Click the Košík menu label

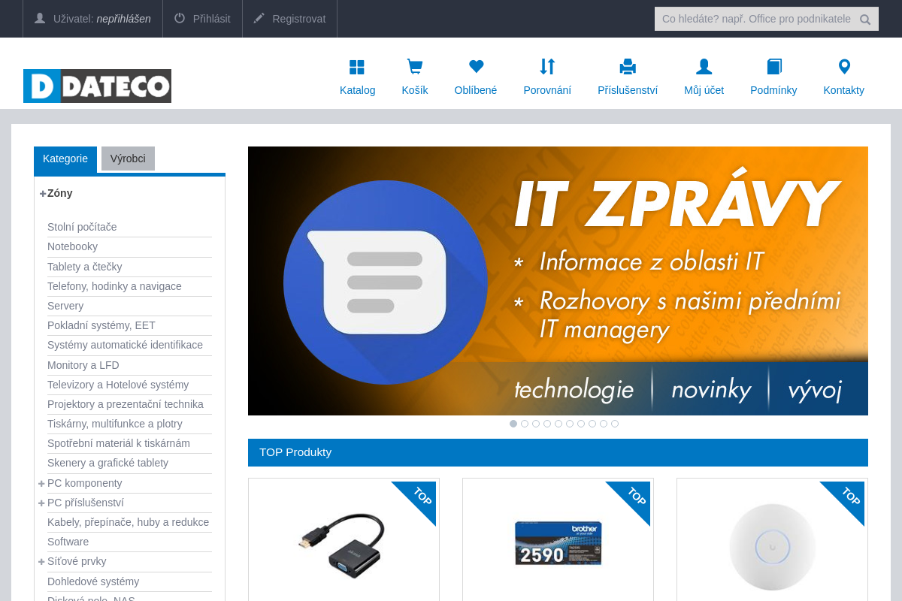[x=415, y=90]
